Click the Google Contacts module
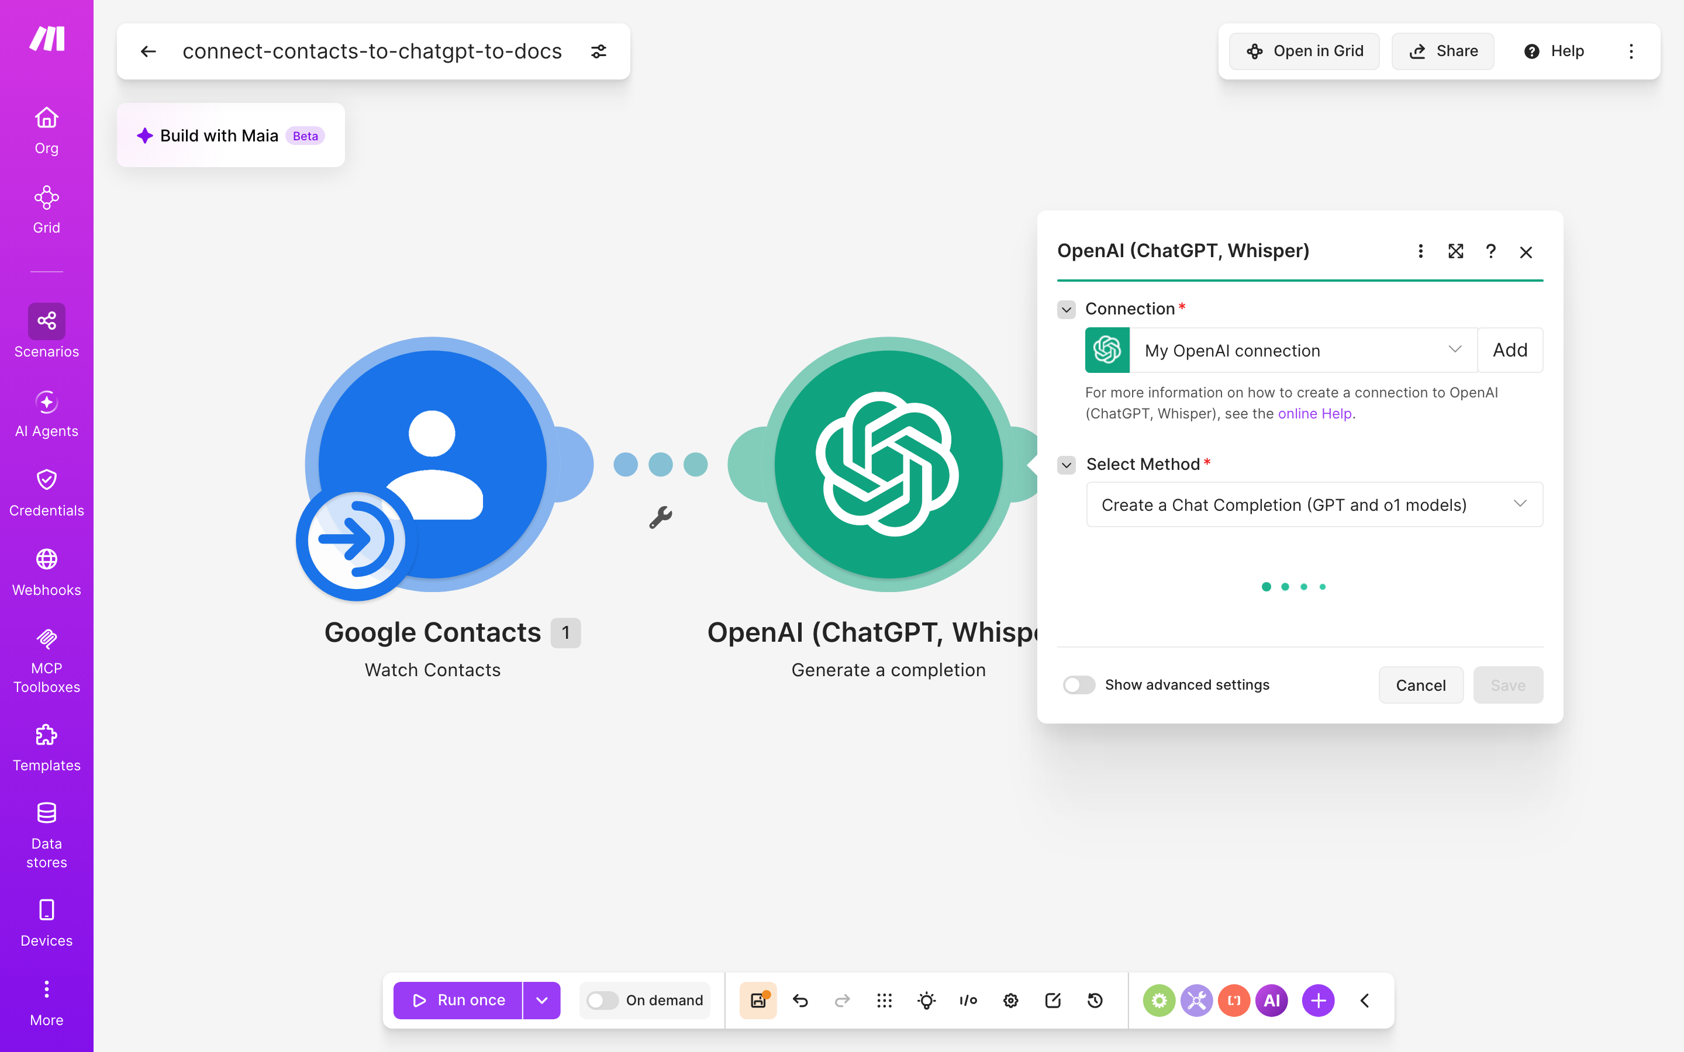1684x1052 pixels. 433,465
